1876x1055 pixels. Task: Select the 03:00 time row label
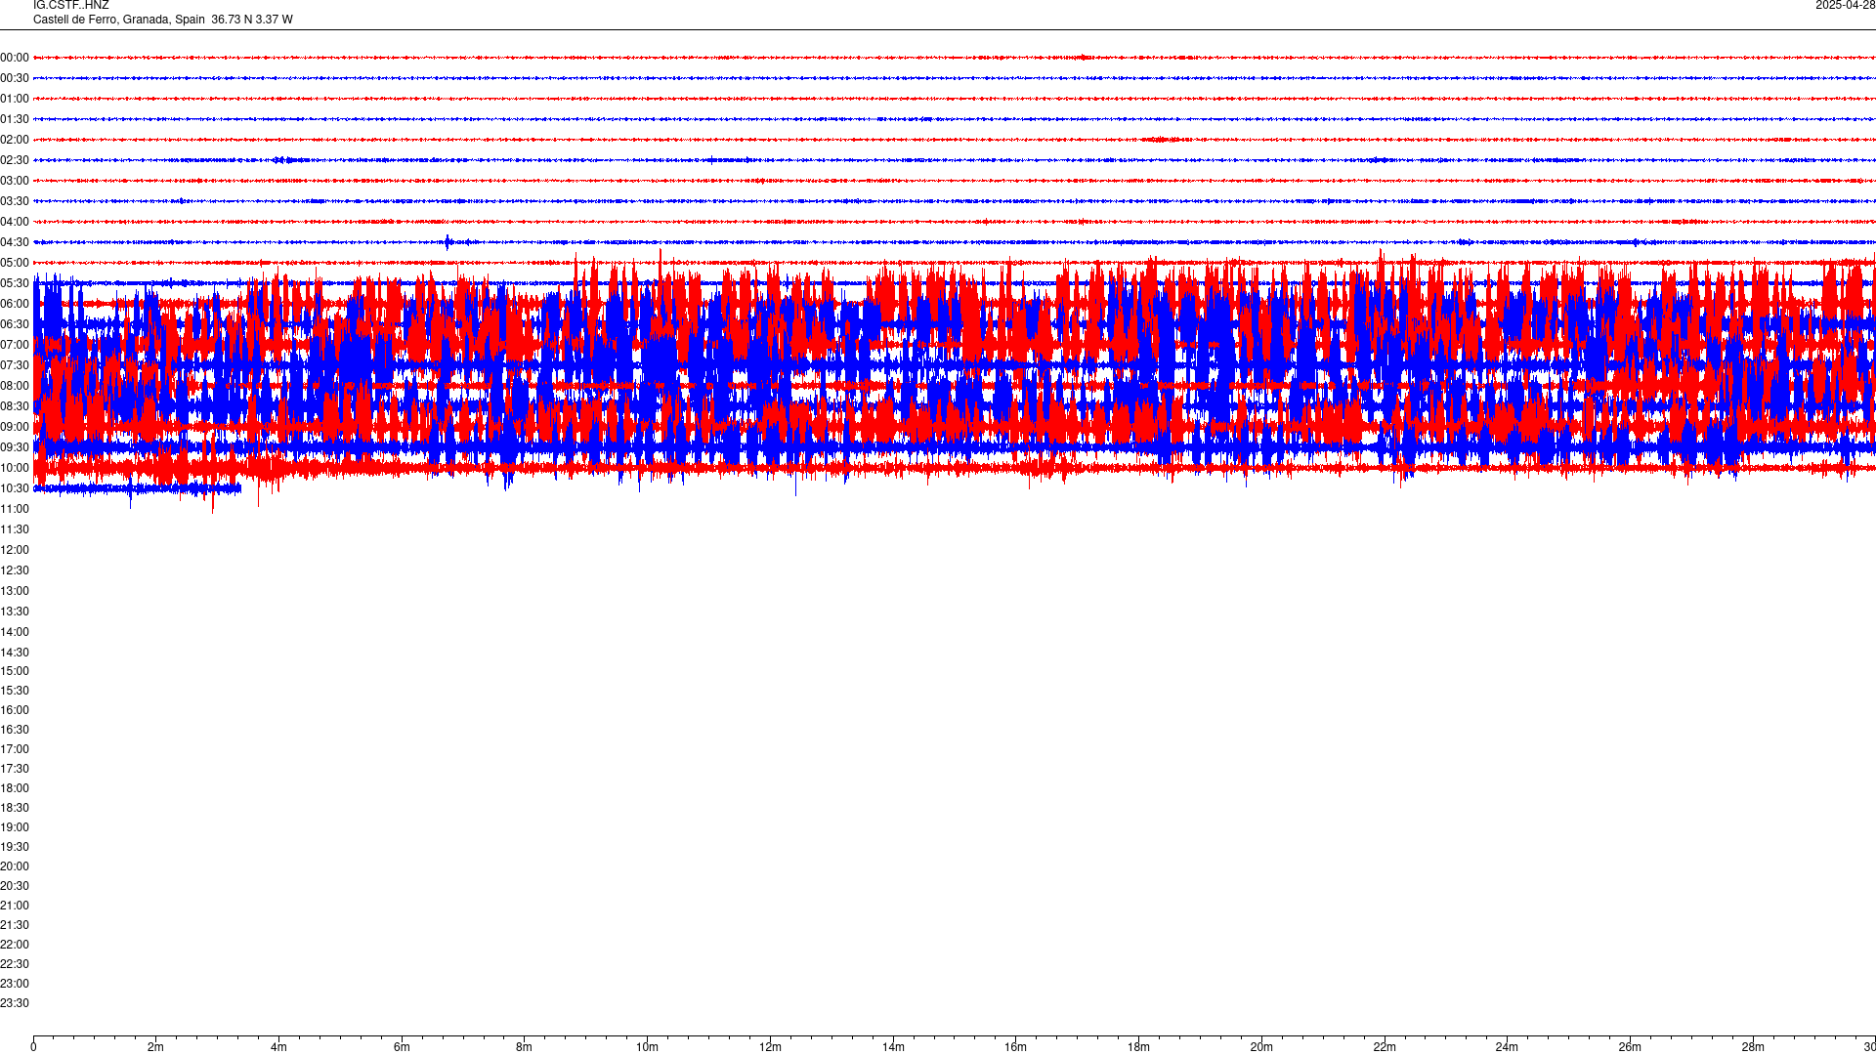(x=15, y=181)
